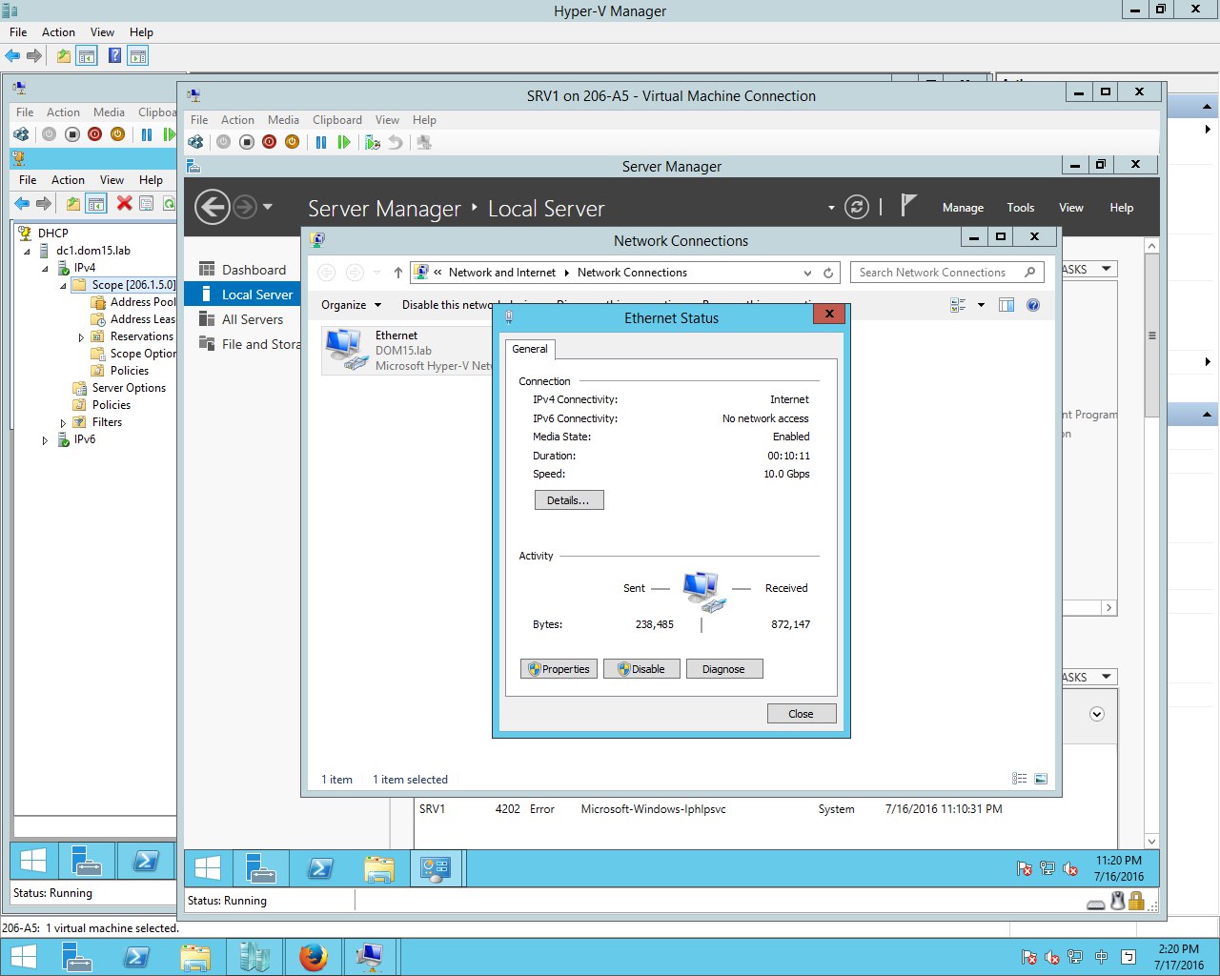Open the change view dropdown arrow
Image resolution: width=1220 pixels, height=976 pixels.
click(x=981, y=305)
